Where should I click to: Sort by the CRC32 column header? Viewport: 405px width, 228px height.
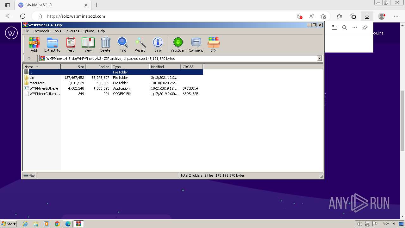192,66
